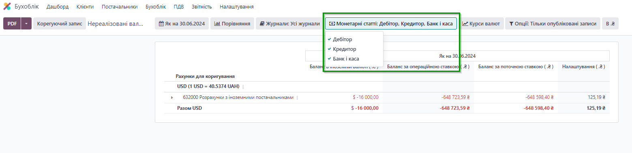This screenshot has height=153, width=632.
Task: Click the В .₴ currency unit button
Action: [610, 23]
